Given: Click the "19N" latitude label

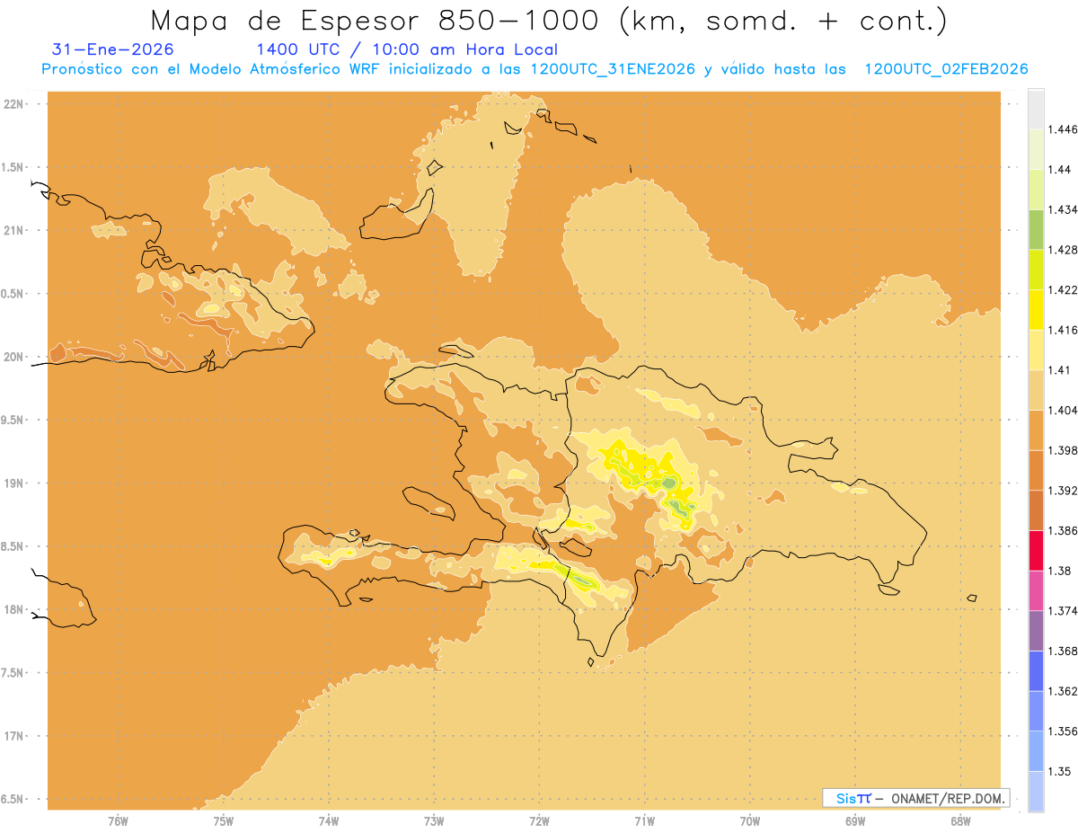Looking at the screenshot, I should (x=13, y=483).
